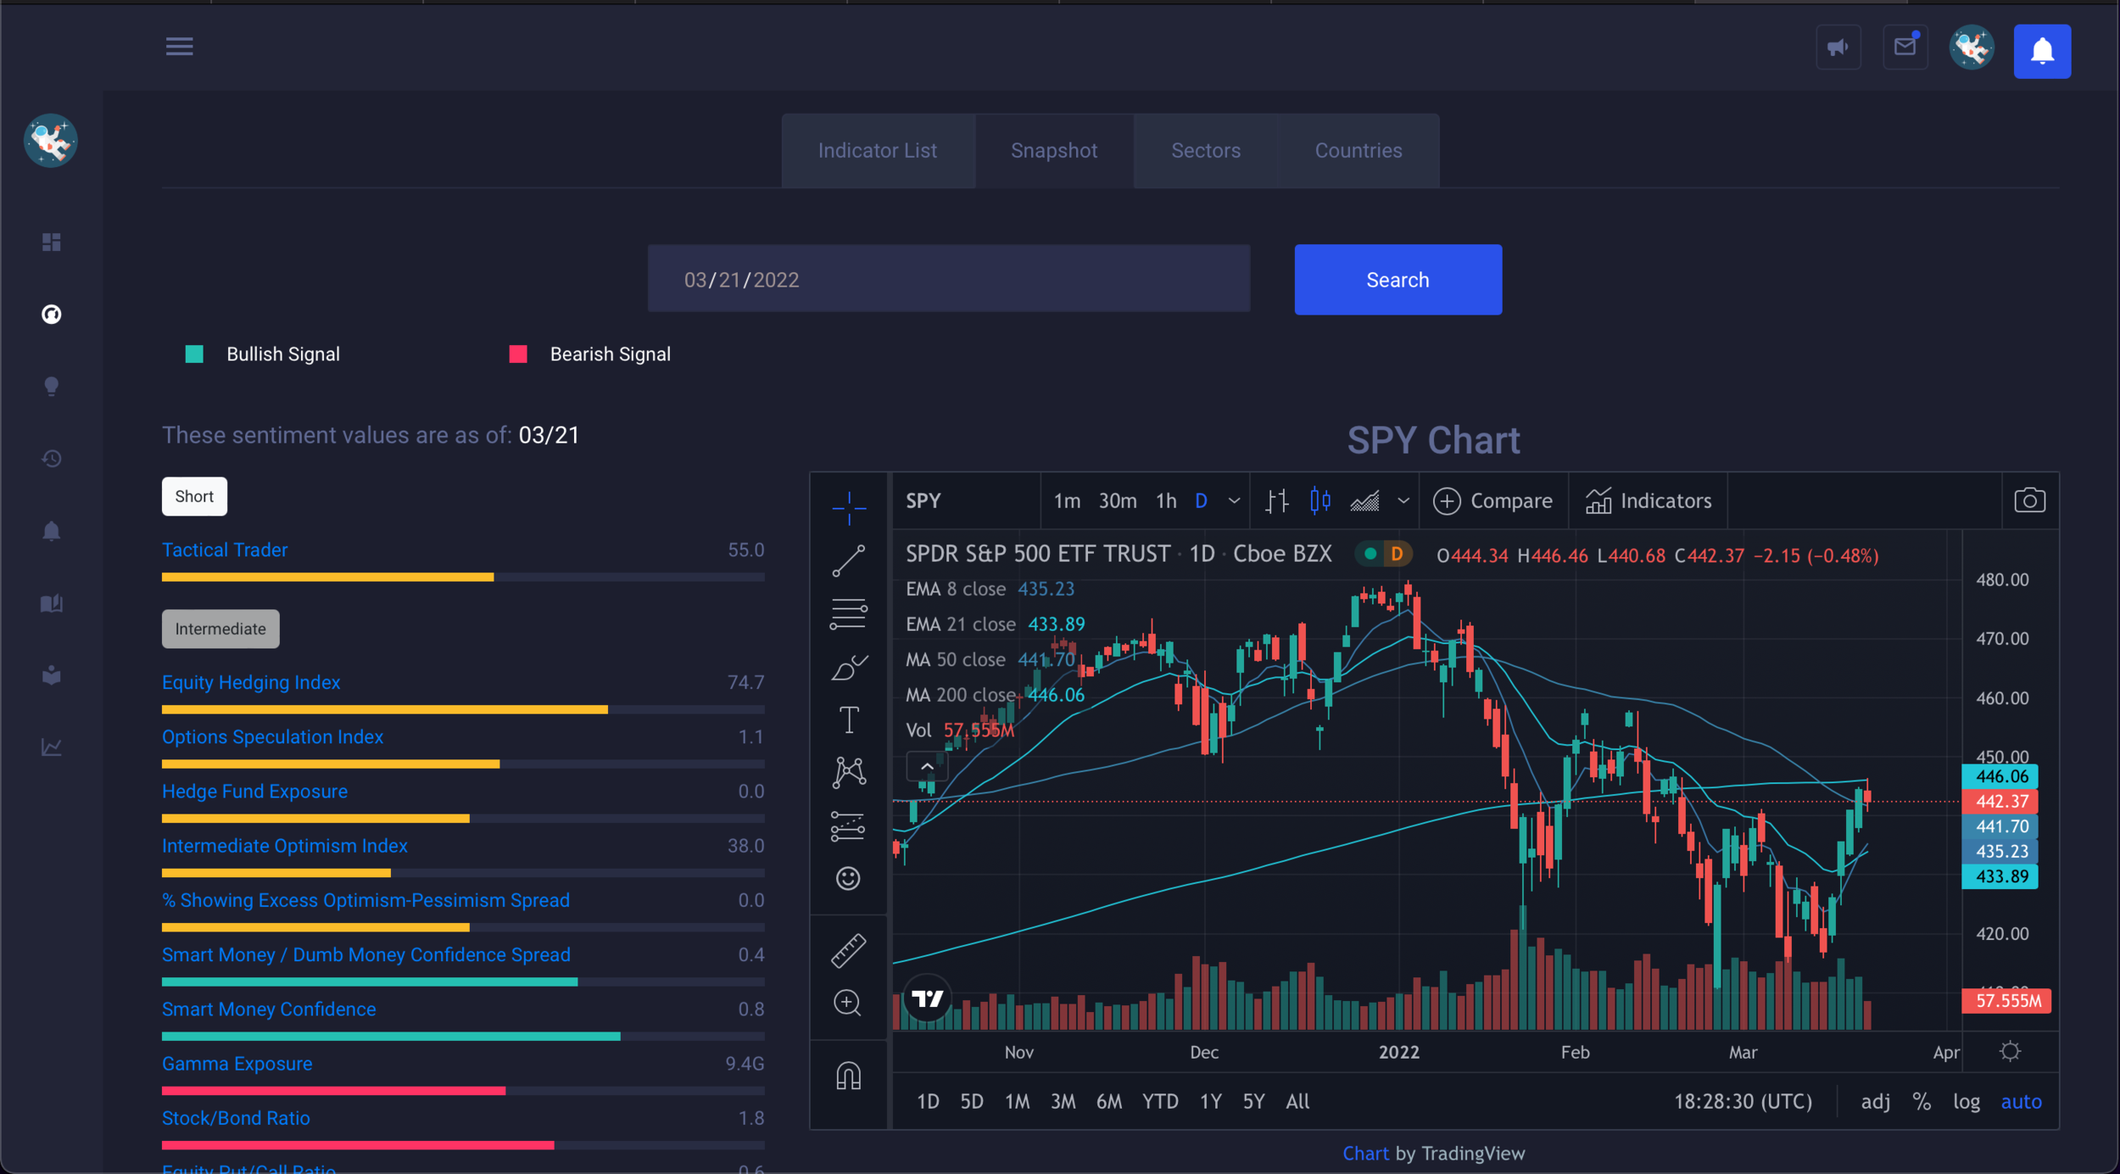The image size is (2120, 1174).
Task: Click the chart zoom-in tool
Action: [x=848, y=1003]
